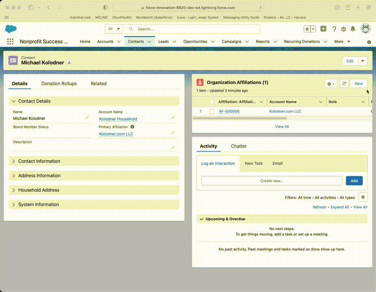Switch to the Related tab
The height and width of the screenshot is (292, 376).
coord(99,84)
